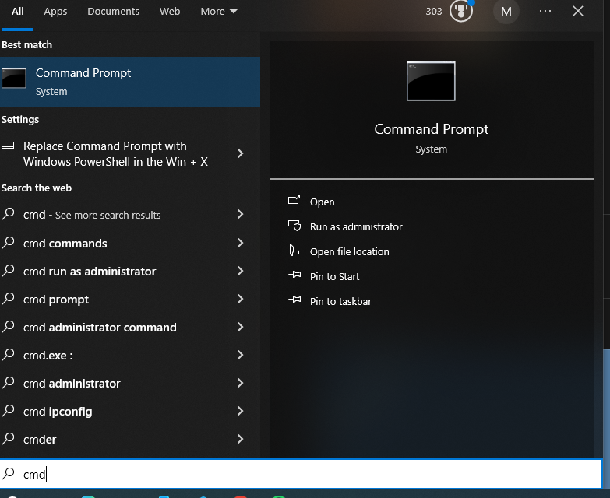This screenshot has height=498, width=610.
Task: Switch to the Documents tab
Action: pyautogui.click(x=113, y=11)
